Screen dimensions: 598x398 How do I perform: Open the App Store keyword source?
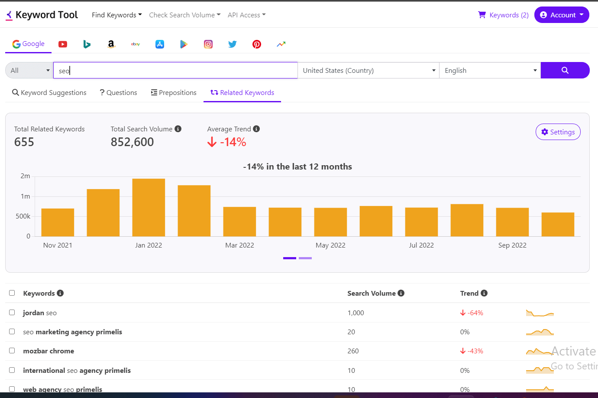160,44
